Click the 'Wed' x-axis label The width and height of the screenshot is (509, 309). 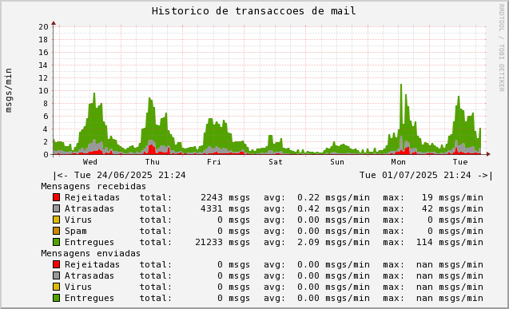point(90,162)
